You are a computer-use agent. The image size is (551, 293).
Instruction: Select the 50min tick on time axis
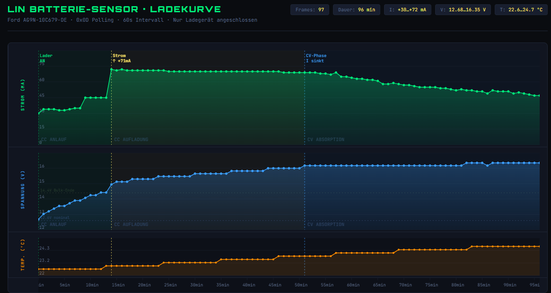[301, 285]
